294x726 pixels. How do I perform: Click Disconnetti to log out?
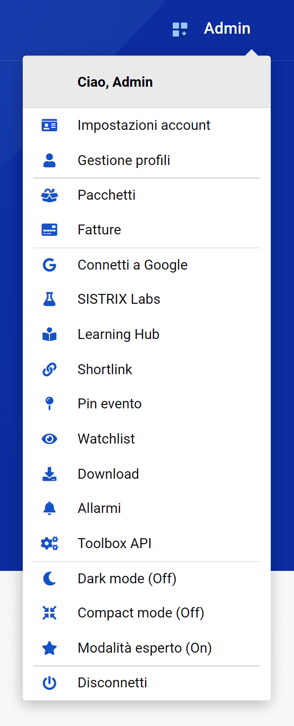pyautogui.click(x=147, y=683)
